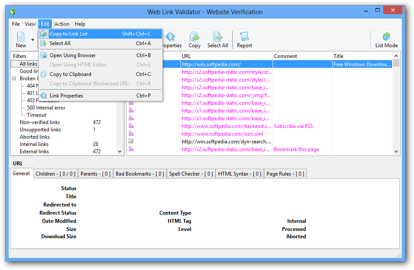Open the Action menu
Screen dimensions: 414x270
pyautogui.click(x=62, y=24)
